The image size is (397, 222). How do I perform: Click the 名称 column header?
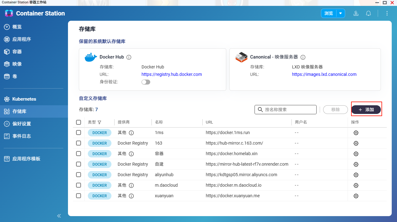coord(159,122)
